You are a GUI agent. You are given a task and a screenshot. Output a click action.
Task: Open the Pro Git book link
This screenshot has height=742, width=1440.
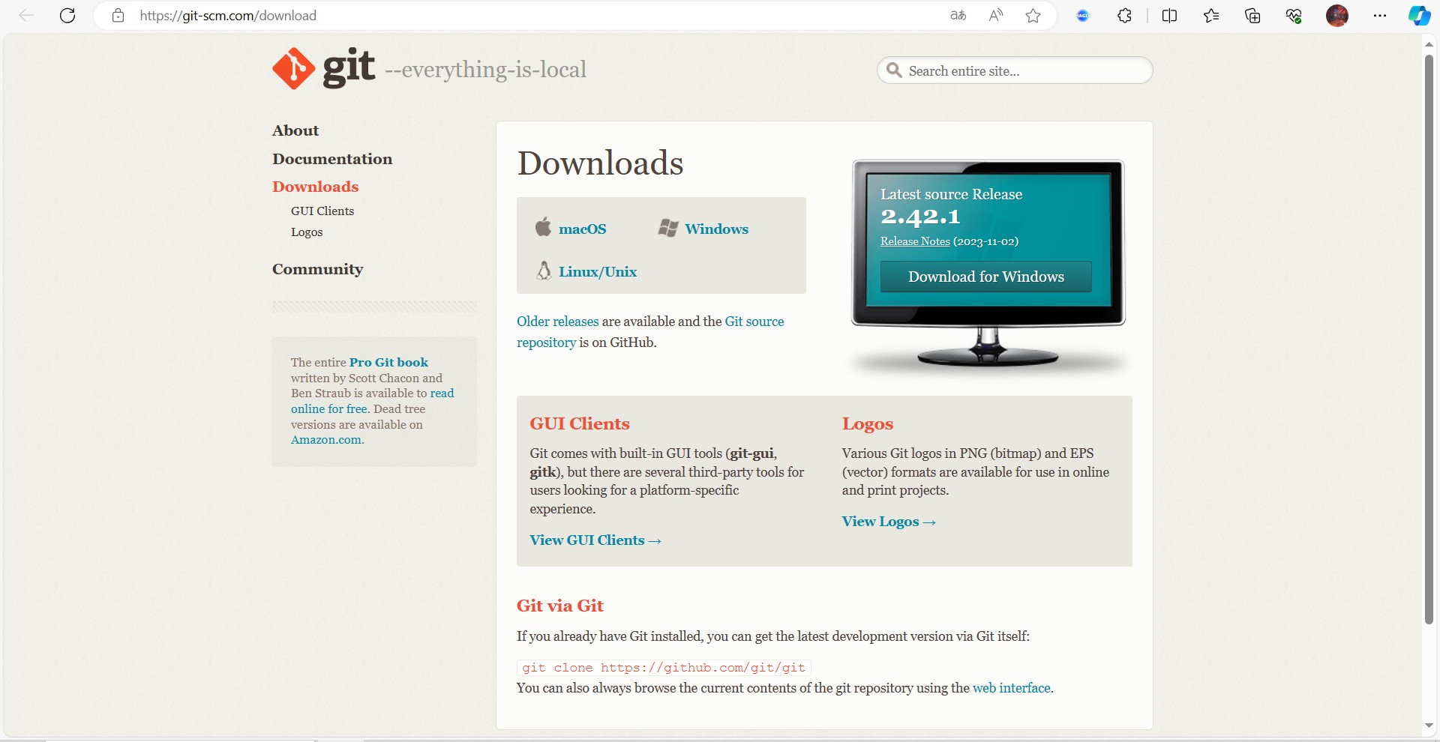[388, 362]
